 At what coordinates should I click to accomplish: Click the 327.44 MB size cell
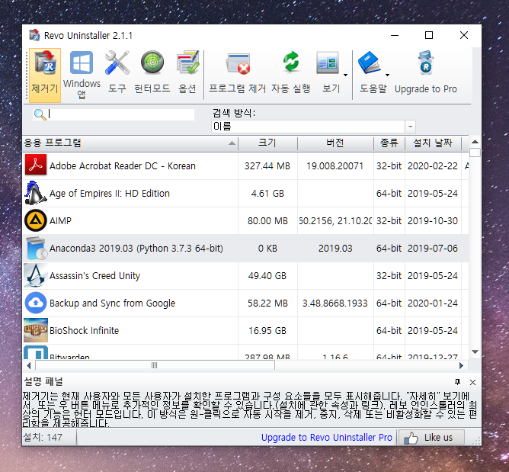[267, 166]
